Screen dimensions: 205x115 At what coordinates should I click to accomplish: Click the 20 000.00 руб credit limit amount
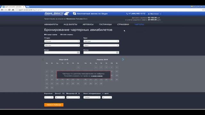pyautogui.click(x=154, y=20)
